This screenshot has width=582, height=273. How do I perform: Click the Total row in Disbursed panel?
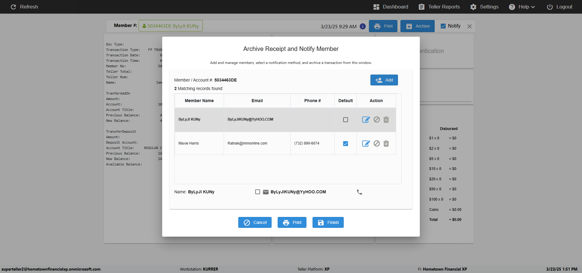pos(445,220)
